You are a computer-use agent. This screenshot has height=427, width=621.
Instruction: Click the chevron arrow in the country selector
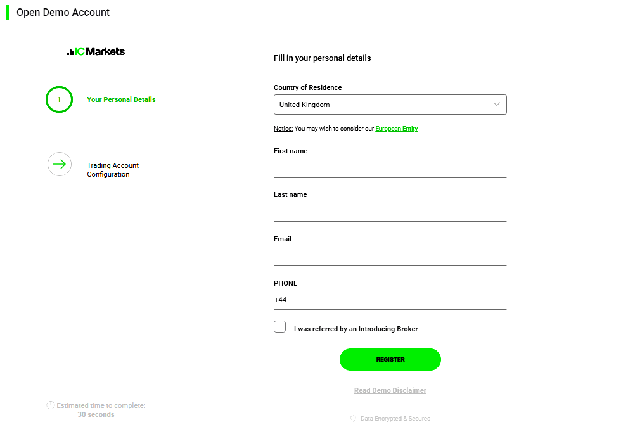(x=497, y=105)
